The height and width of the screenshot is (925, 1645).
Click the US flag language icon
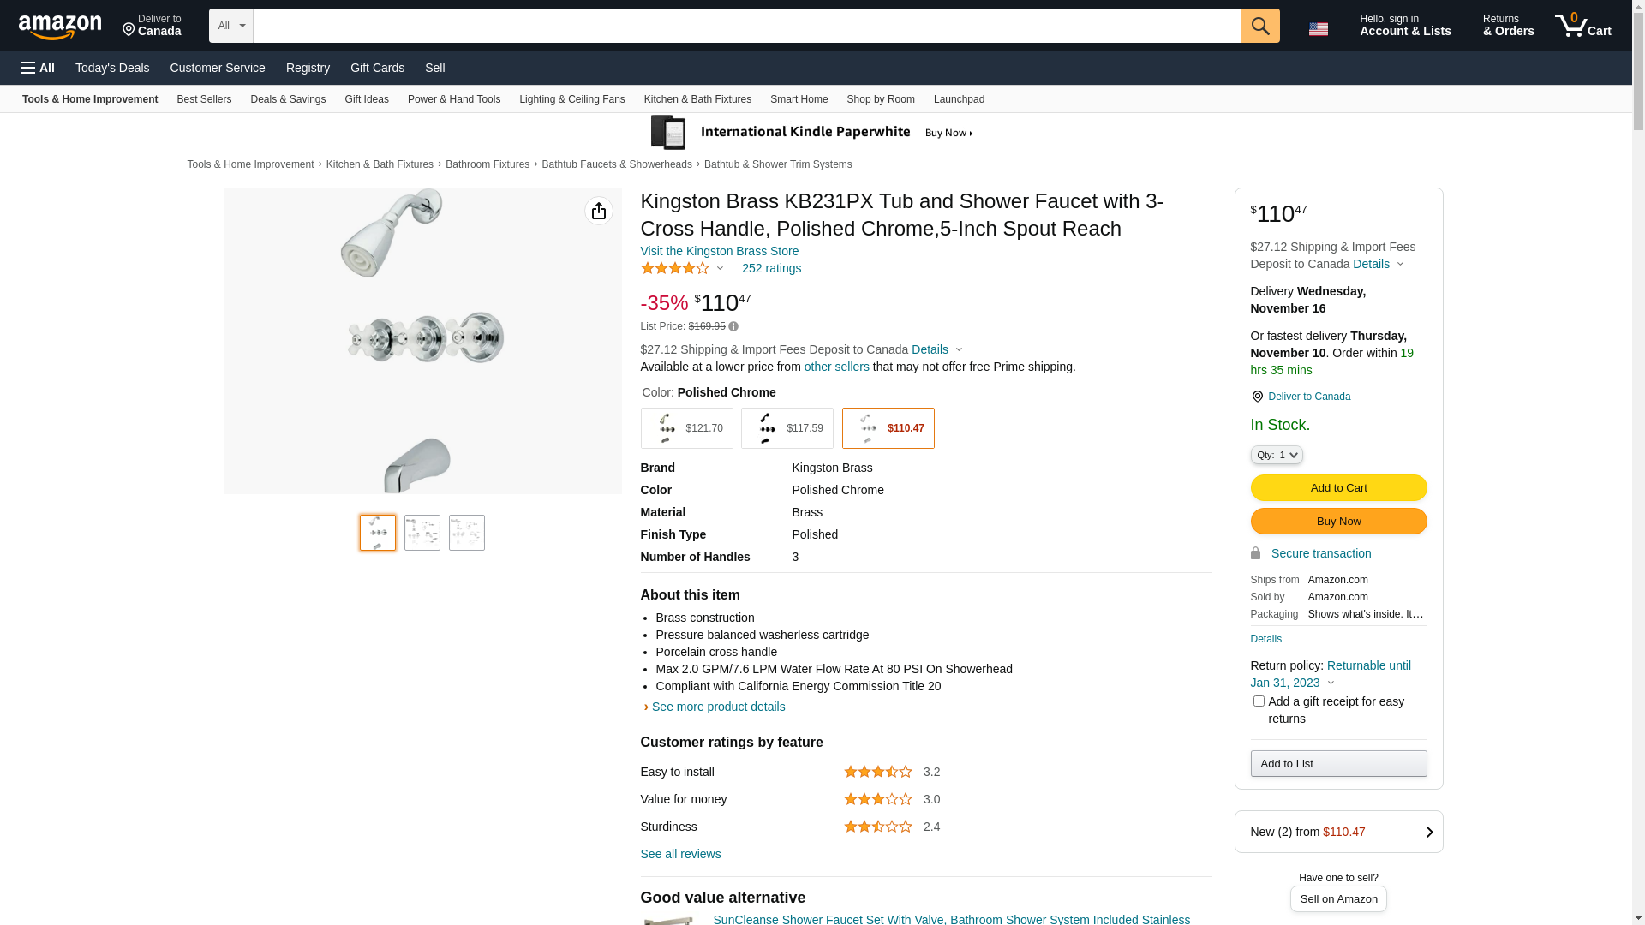[x=1319, y=28]
